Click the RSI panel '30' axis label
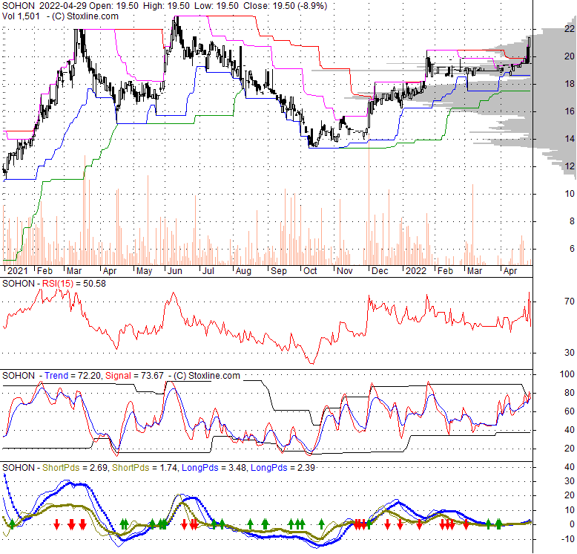This screenshot has height=554, width=577. pos(570,353)
